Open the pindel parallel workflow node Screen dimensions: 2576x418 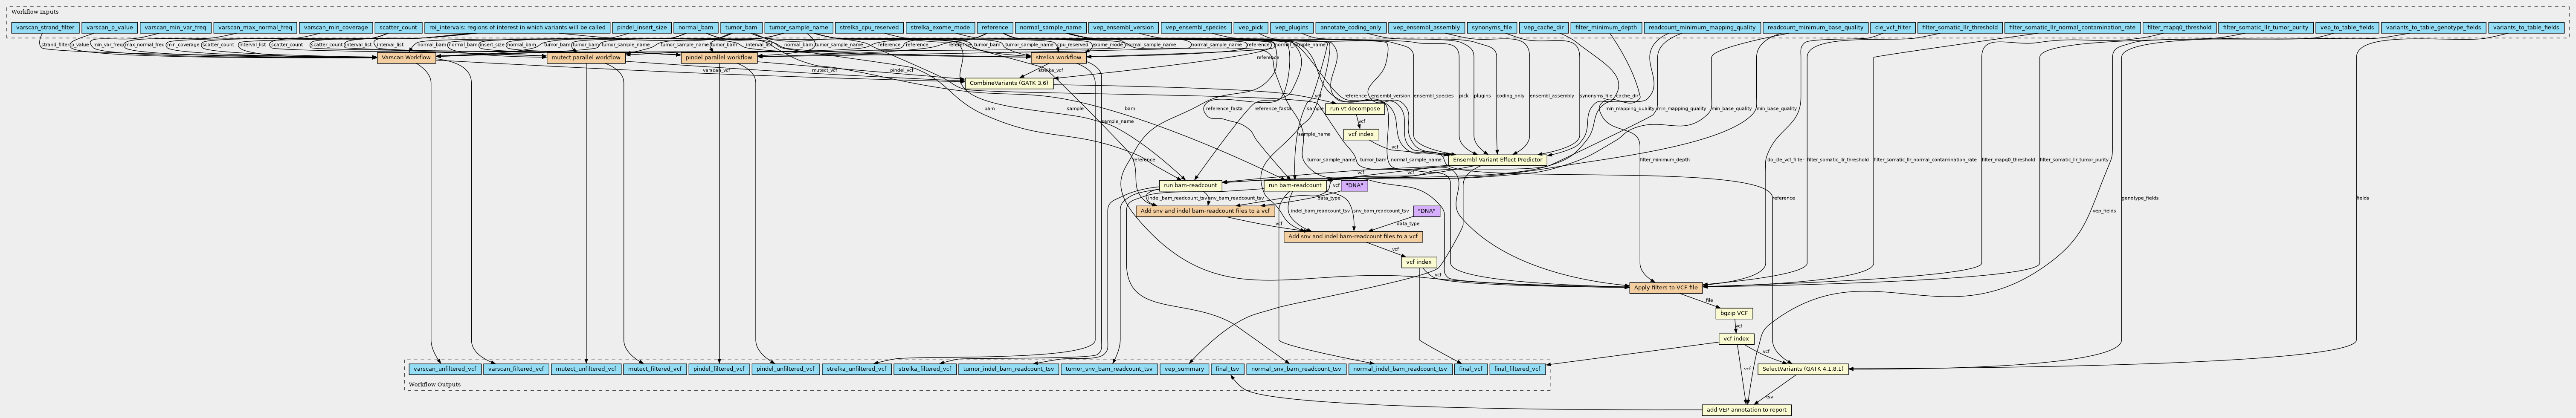(719, 58)
